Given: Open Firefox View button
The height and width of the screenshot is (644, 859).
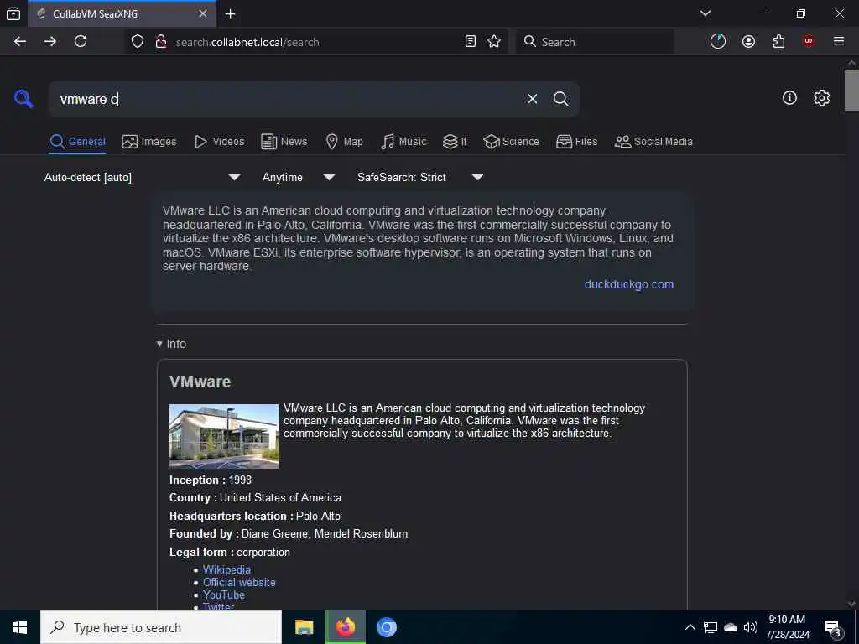Looking at the screenshot, I should (x=13, y=13).
